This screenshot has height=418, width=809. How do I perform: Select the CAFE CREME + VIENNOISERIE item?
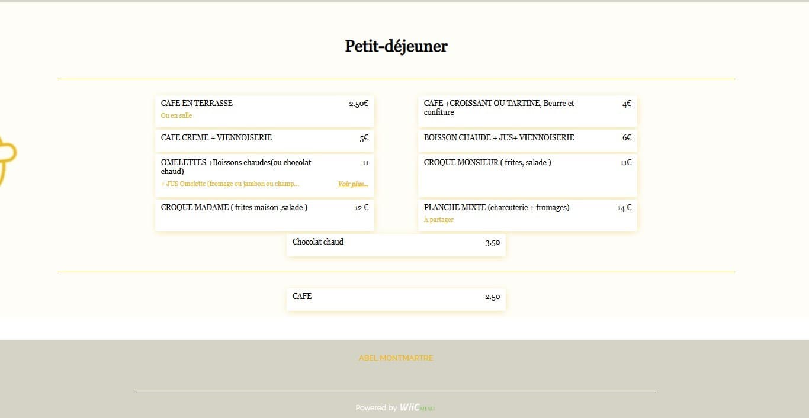tap(264, 140)
